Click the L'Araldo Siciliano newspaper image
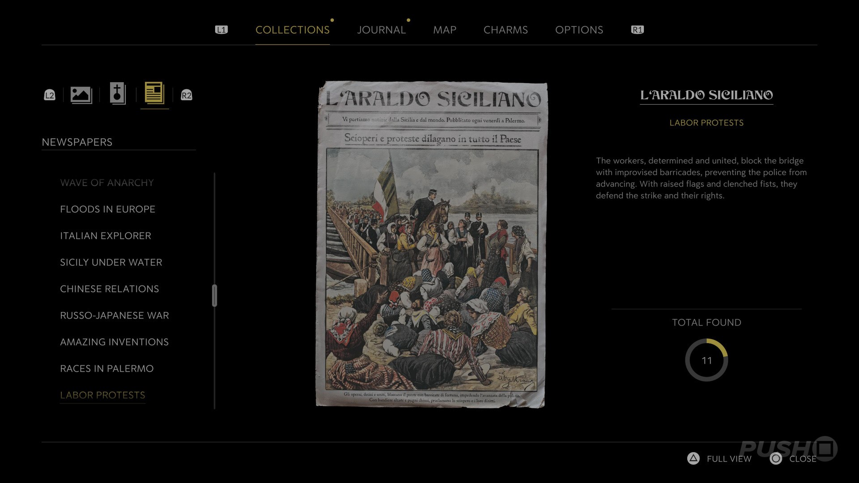This screenshot has width=859, height=483. click(431, 245)
